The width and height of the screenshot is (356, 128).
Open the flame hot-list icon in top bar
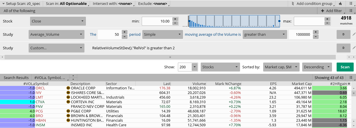pyautogui.click(x=340, y=4)
